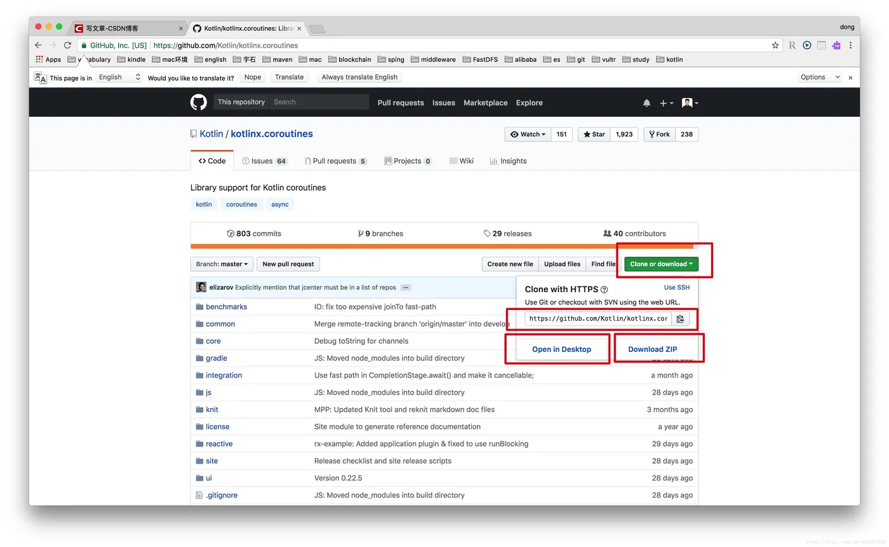The height and width of the screenshot is (547, 889).
Task: Open the Watch dropdown
Action: pos(528,135)
